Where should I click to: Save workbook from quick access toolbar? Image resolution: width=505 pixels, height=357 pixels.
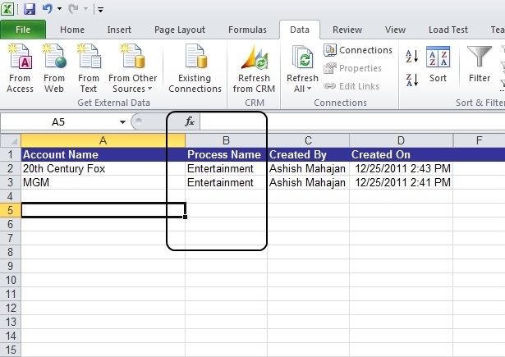(x=30, y=9)
